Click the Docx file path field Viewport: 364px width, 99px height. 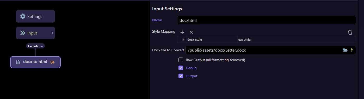tap(270, 50)
